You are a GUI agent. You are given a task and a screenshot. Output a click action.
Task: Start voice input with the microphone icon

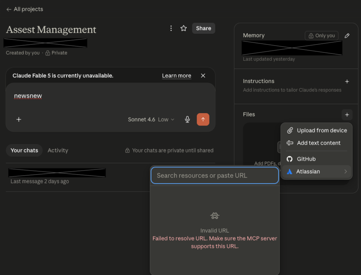click(188, 119)
